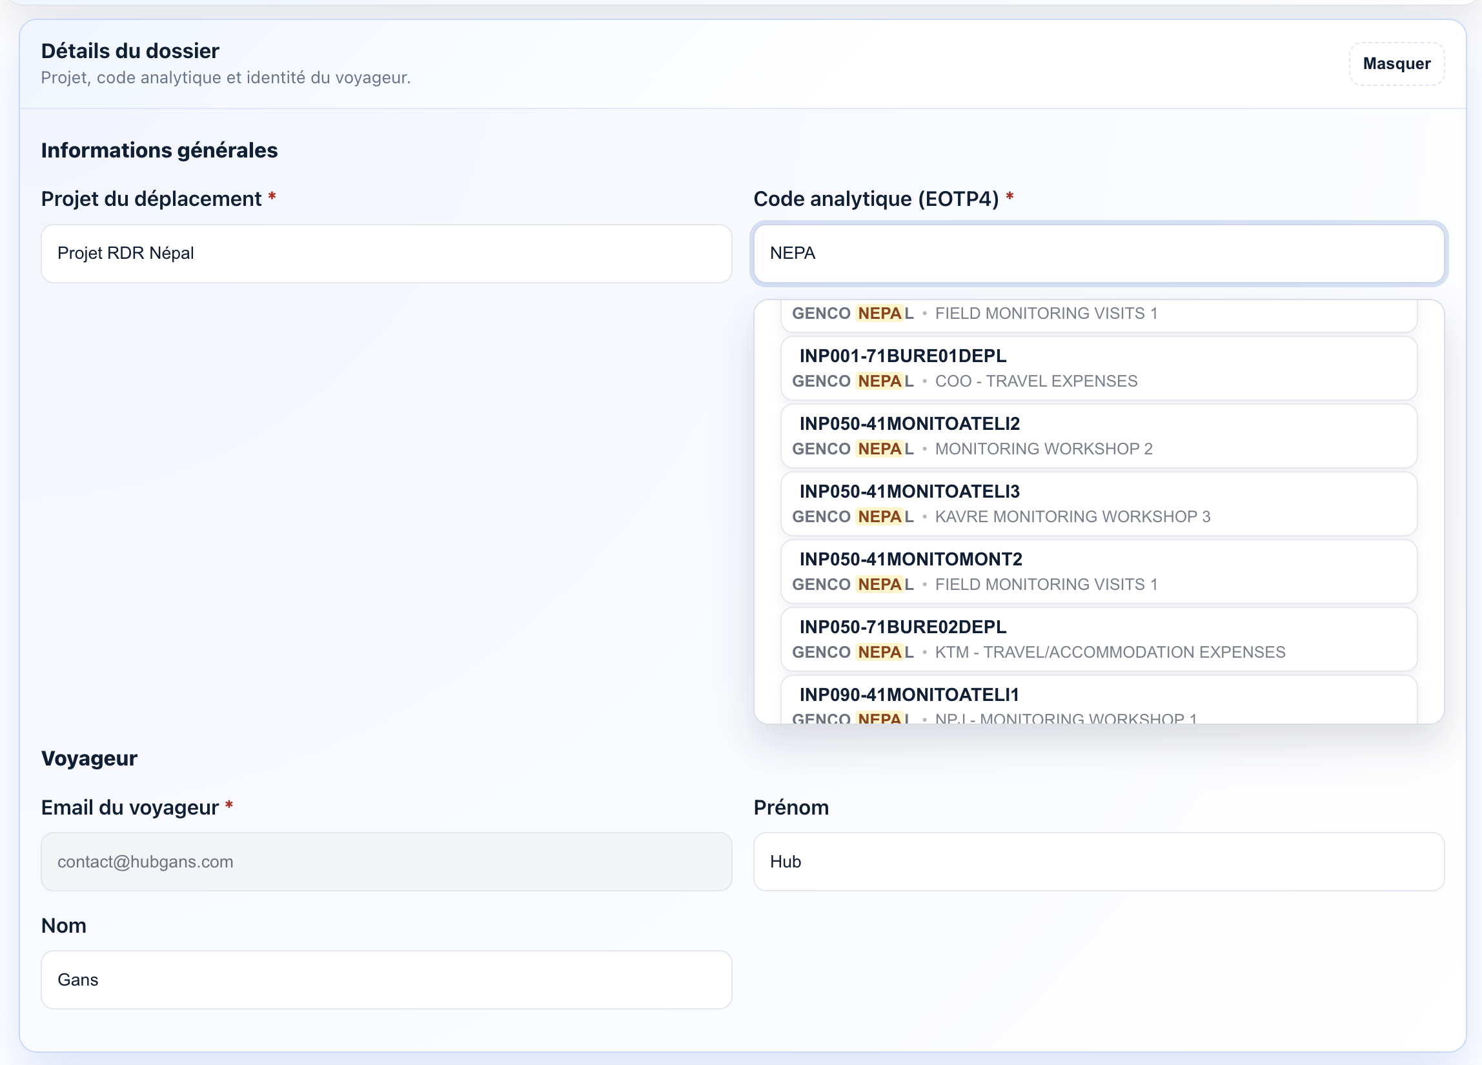This screenshot has height=1065, width=1482.
Task: Click the Code analytique (EOTP4) label
Action: [877, 199]
